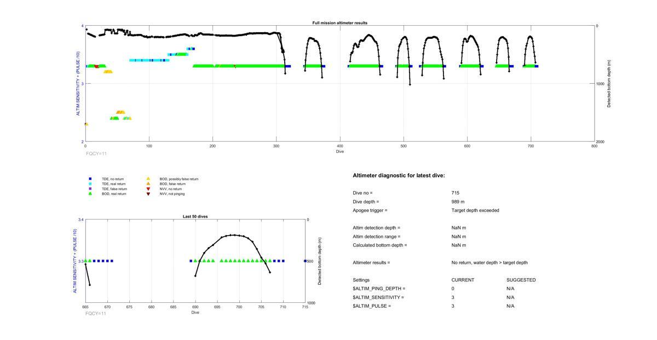Click 'Detected bottom depth (m)' axis label on full mission chart
The width and height of the screenshot is (657, 340).
point(609,84)
